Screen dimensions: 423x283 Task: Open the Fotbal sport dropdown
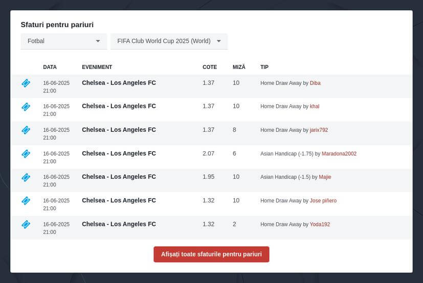coord(64,41)
